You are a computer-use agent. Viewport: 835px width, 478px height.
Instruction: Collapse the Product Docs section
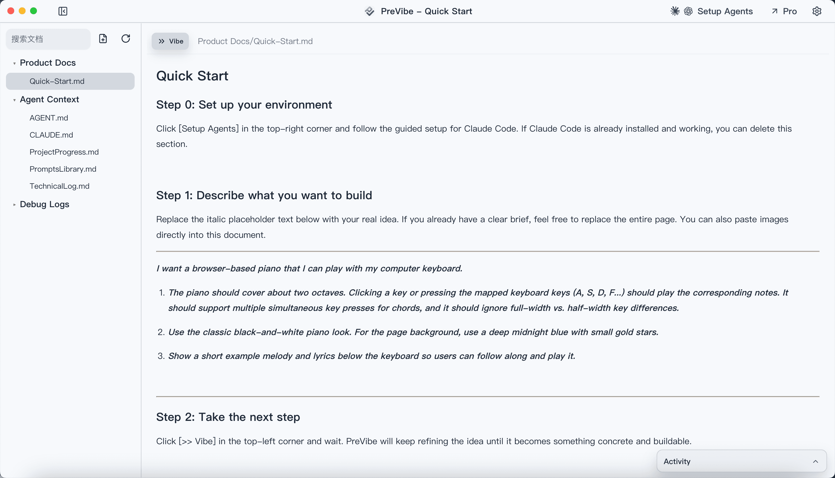pos(14,63)
